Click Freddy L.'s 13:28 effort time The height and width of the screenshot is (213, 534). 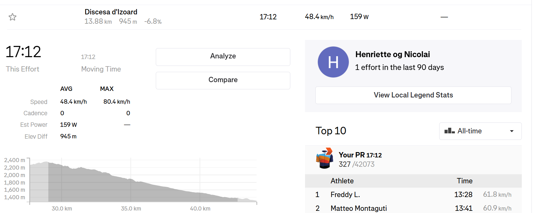click(463, 195)
